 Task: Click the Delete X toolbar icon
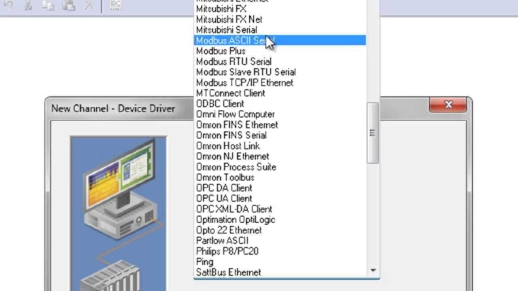[x=89, y=5]
